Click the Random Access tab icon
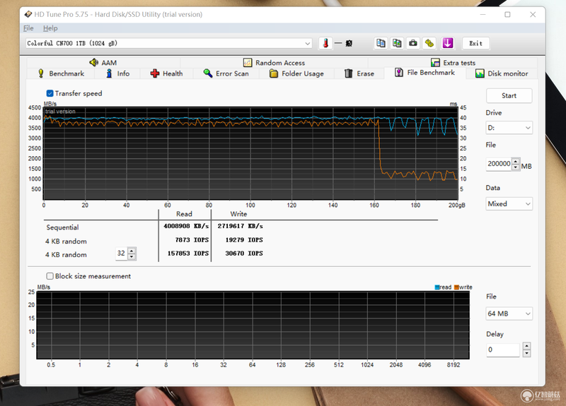Viewport: 566px width, 406px height. tap(248, 63)
